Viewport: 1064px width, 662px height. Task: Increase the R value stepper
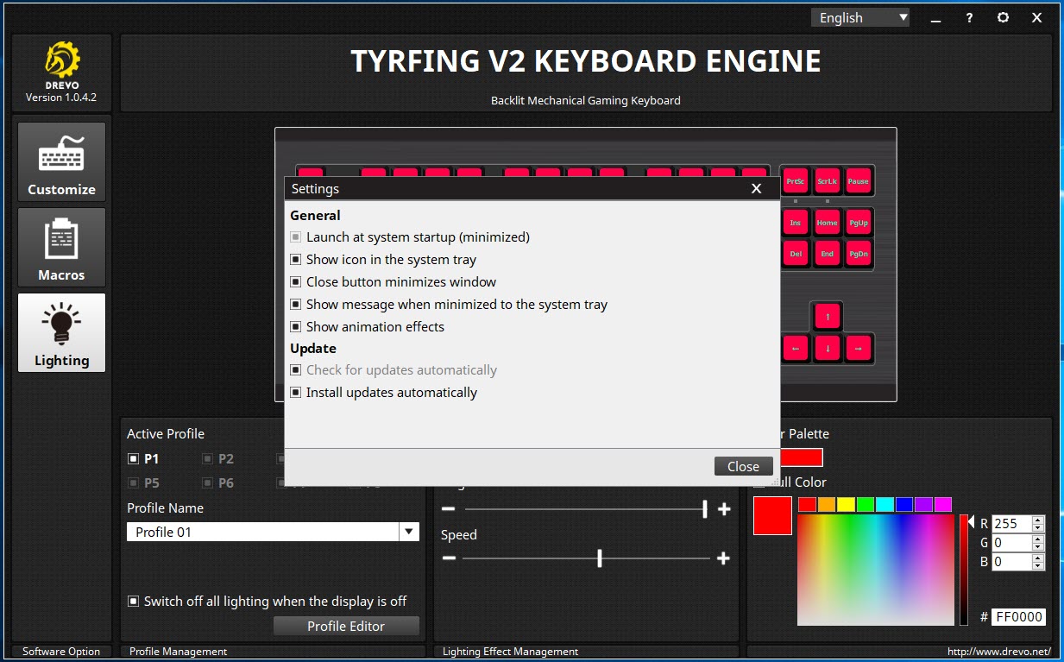click(1038, 520)
